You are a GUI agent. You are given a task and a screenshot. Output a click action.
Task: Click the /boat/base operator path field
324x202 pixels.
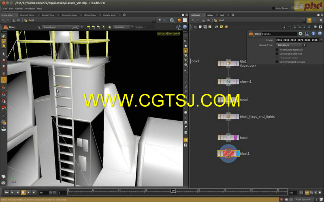pos(62,27)
